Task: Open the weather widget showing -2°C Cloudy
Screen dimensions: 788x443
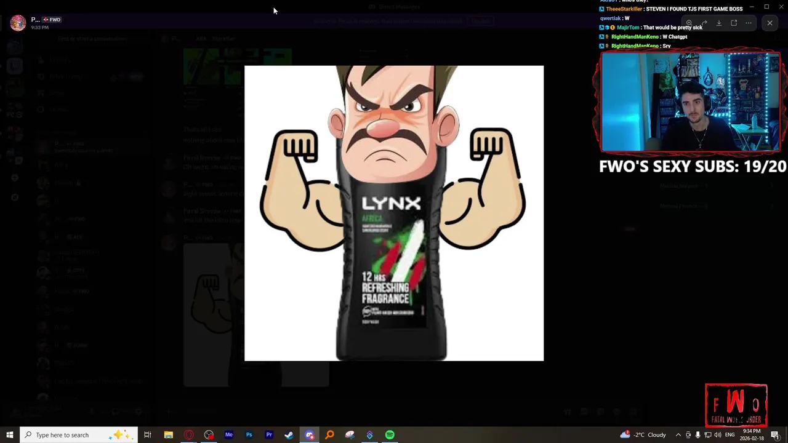Action: point(643,435)
